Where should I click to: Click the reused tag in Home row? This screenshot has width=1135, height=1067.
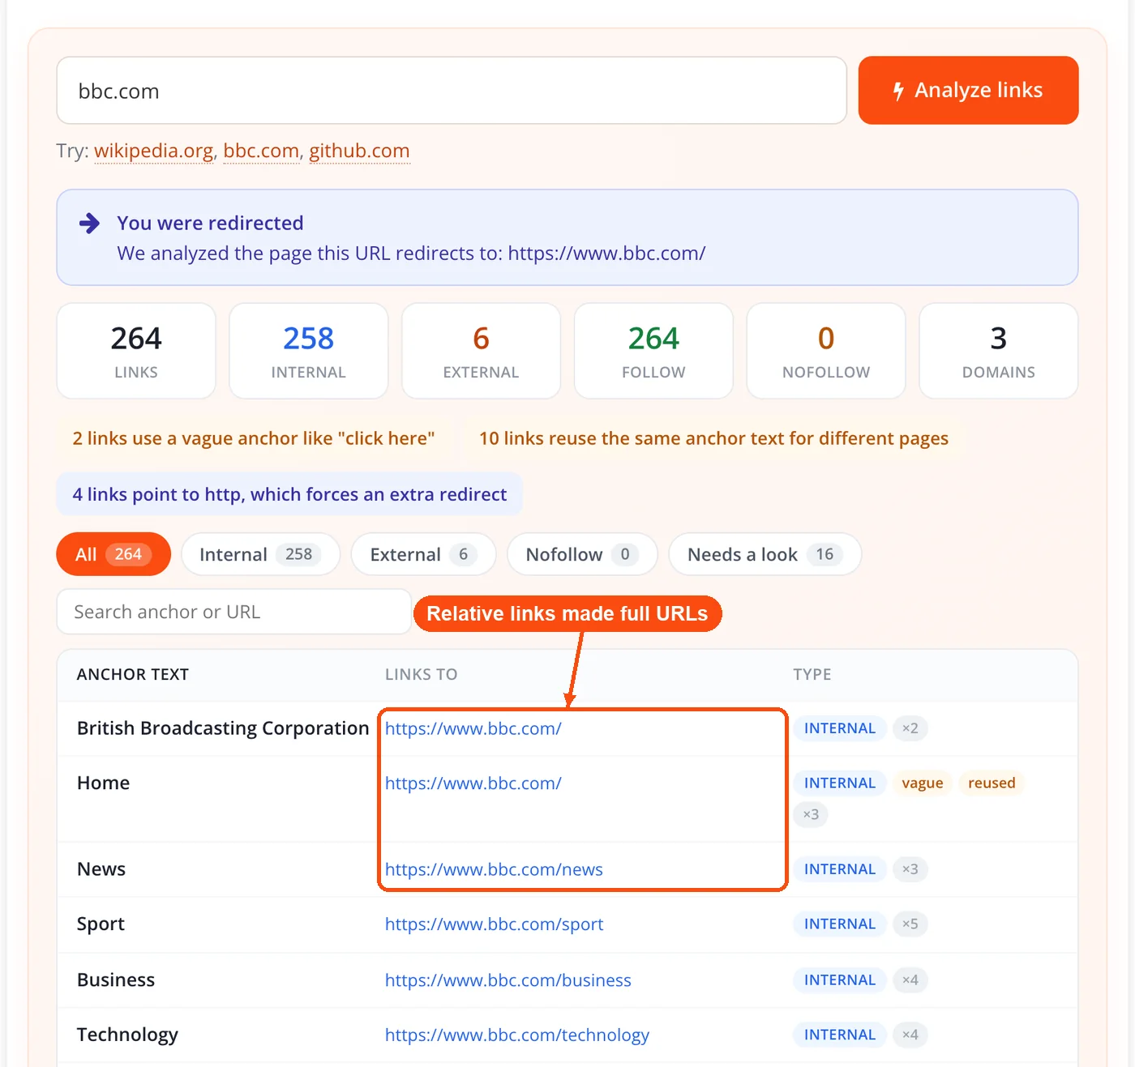[992, 783]
